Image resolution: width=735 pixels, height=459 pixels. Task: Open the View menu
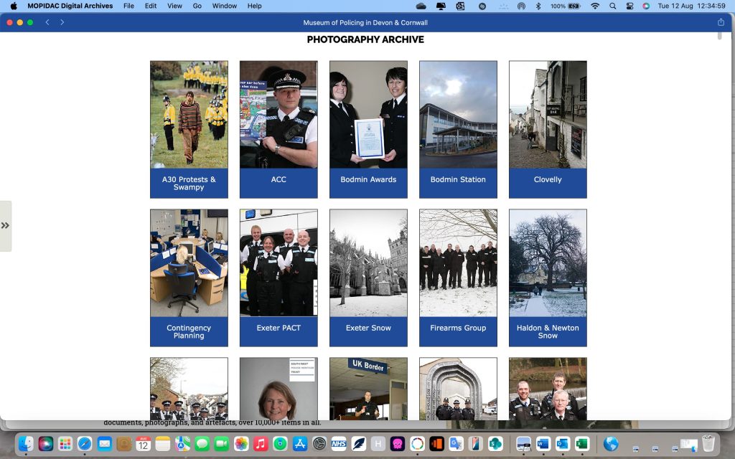click(174, 6)
